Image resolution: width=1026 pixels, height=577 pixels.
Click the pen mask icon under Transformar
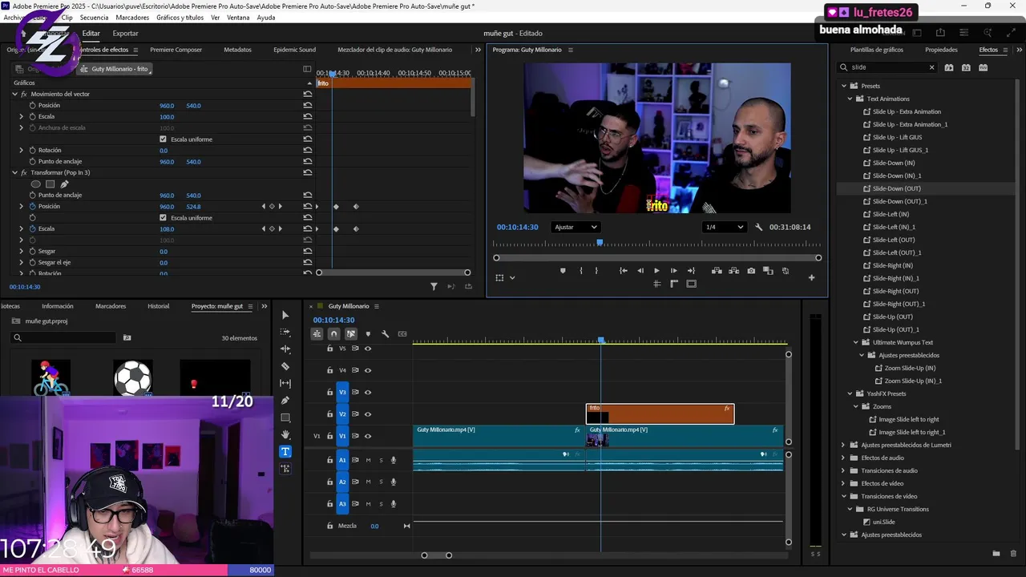65,184
